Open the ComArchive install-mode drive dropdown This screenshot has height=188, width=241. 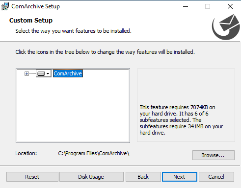(x=44, y=73)
